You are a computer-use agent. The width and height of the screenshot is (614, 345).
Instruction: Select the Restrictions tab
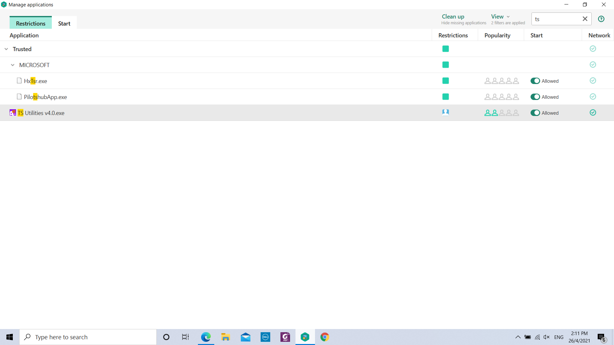(31, 23)
